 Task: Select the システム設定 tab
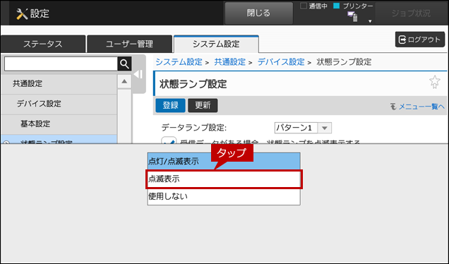pos(216,44)
